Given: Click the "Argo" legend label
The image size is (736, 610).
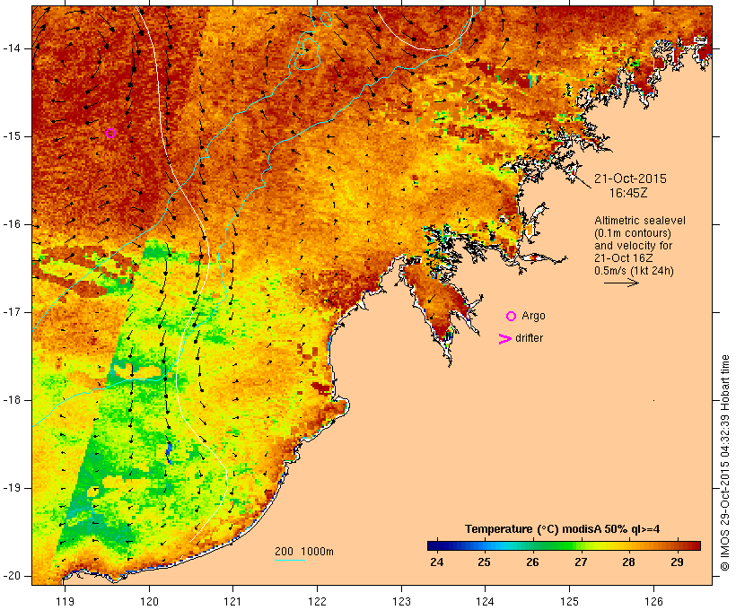Looking at the screenshot, I should [534, 316].
